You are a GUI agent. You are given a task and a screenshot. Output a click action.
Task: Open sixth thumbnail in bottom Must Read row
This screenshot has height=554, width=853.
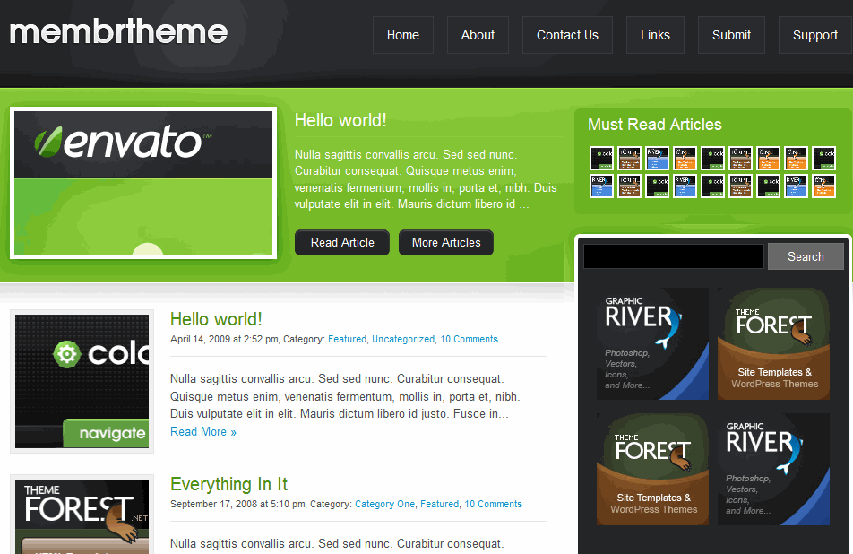(740, 186)
